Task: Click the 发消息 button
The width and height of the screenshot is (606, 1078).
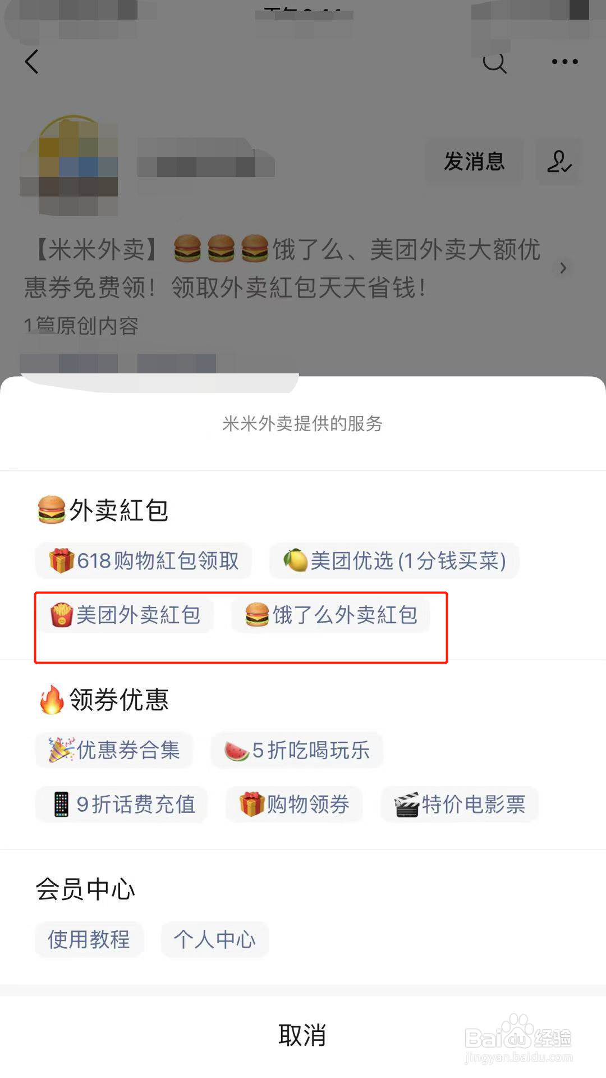Action: pyautogui.click(x=474, y=162)
